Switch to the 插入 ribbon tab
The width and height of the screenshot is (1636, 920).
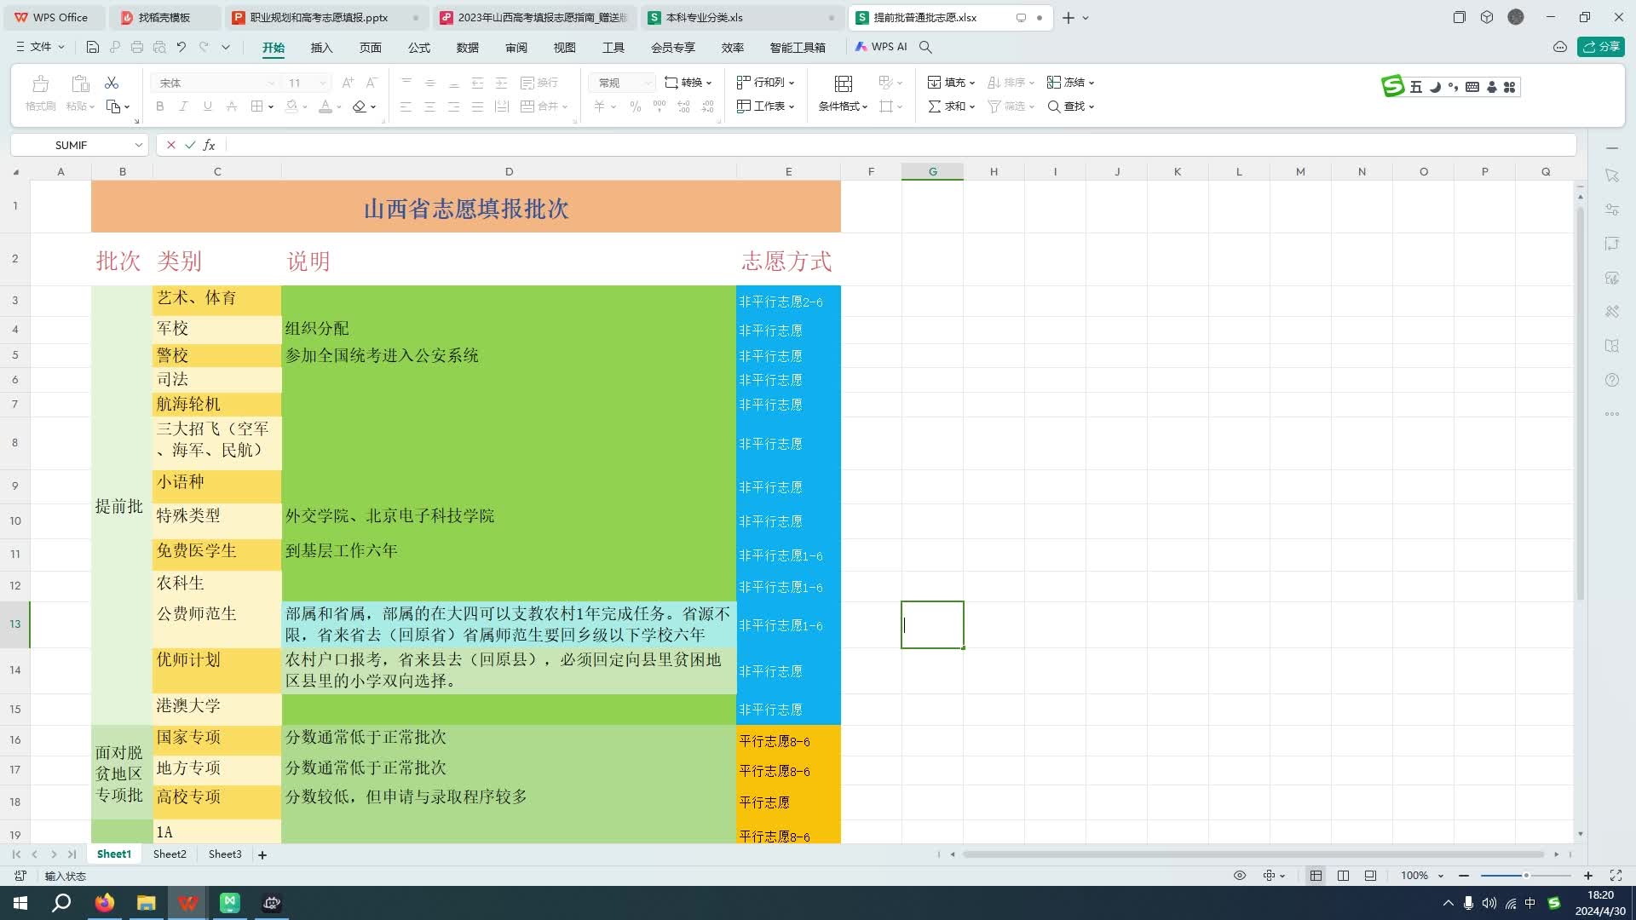(321, 48)
